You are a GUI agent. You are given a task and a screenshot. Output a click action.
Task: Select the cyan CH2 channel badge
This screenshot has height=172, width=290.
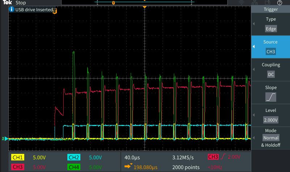pos(73,158)
